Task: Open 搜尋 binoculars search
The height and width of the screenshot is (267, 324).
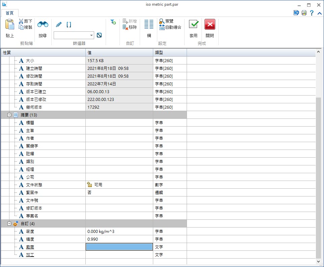Action: point(43,24)
